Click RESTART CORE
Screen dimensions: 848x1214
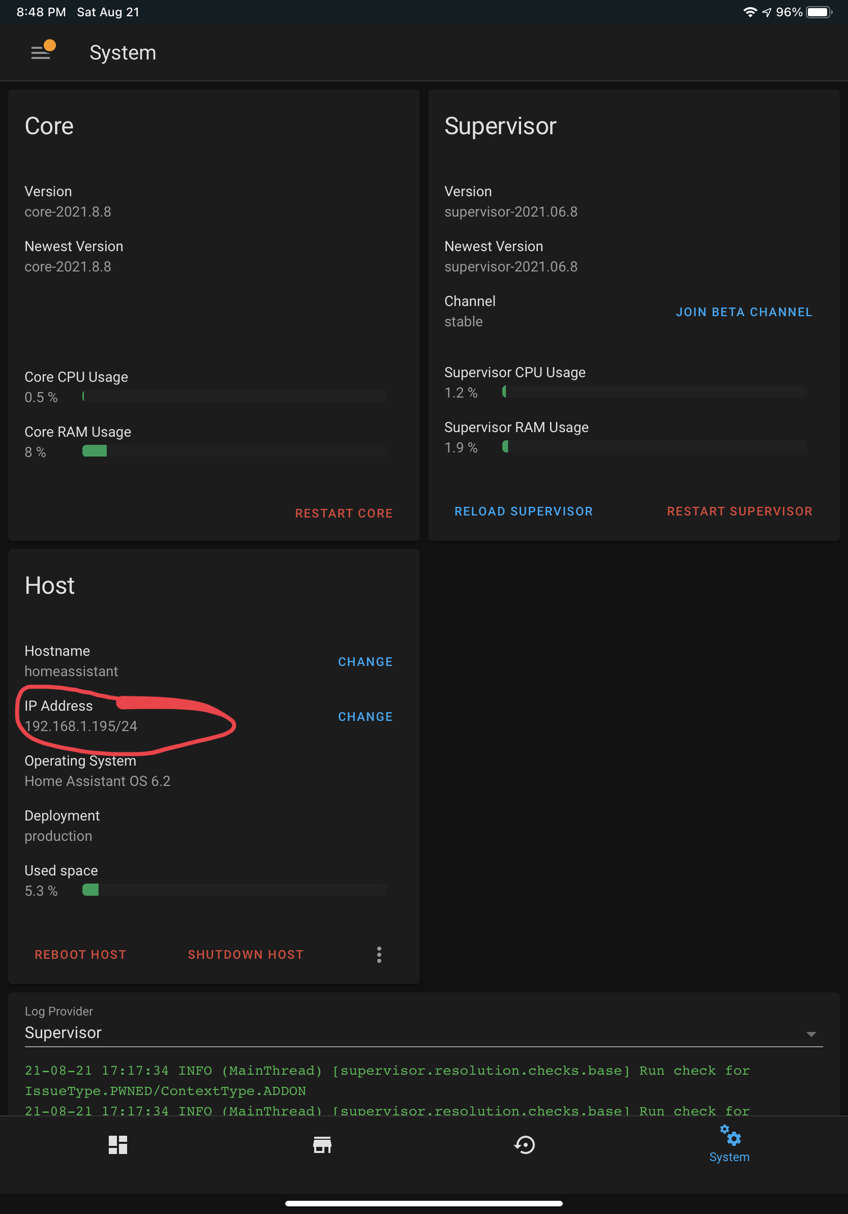pos(344,513)
